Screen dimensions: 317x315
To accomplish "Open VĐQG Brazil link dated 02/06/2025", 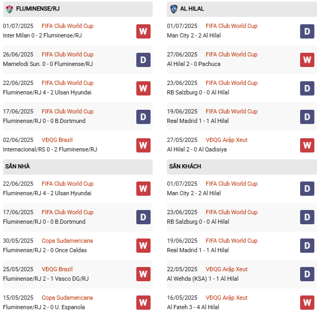I will pyautogui.click(x=57, y=140).
